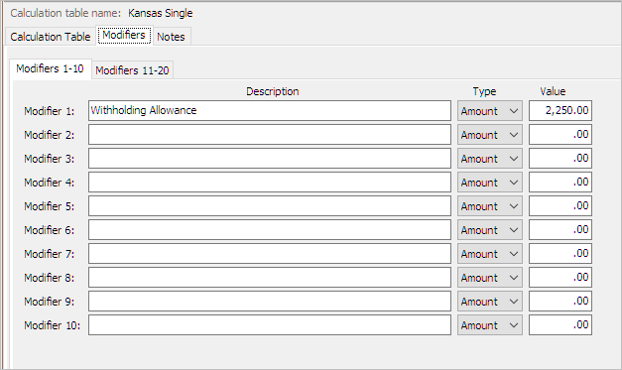Switch to the Calculation Table tab
Screen dimensions: 622x370
tap(51, 37)
